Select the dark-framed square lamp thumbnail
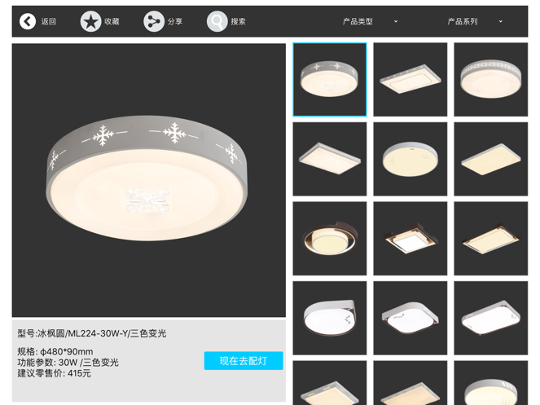 coord(410,239)
